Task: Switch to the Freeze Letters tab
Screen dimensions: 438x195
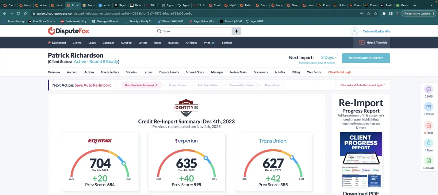Action: click(x=110, y=72)
